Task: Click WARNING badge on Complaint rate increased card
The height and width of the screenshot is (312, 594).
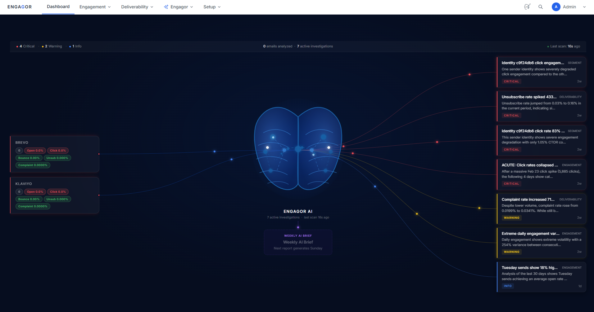Action: click(x=512, y=218)
